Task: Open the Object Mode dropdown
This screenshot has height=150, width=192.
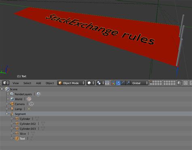Action: coord(71,83)
